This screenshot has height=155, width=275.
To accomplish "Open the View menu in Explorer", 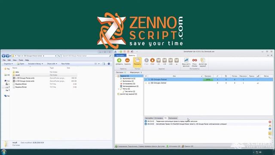I will point(15,60).
